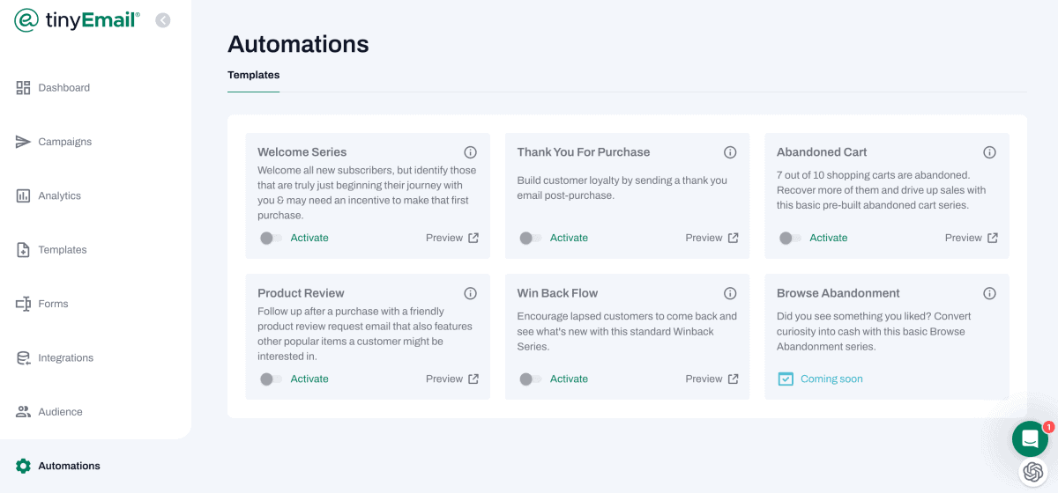Click the tinyEmail logo

78,20
